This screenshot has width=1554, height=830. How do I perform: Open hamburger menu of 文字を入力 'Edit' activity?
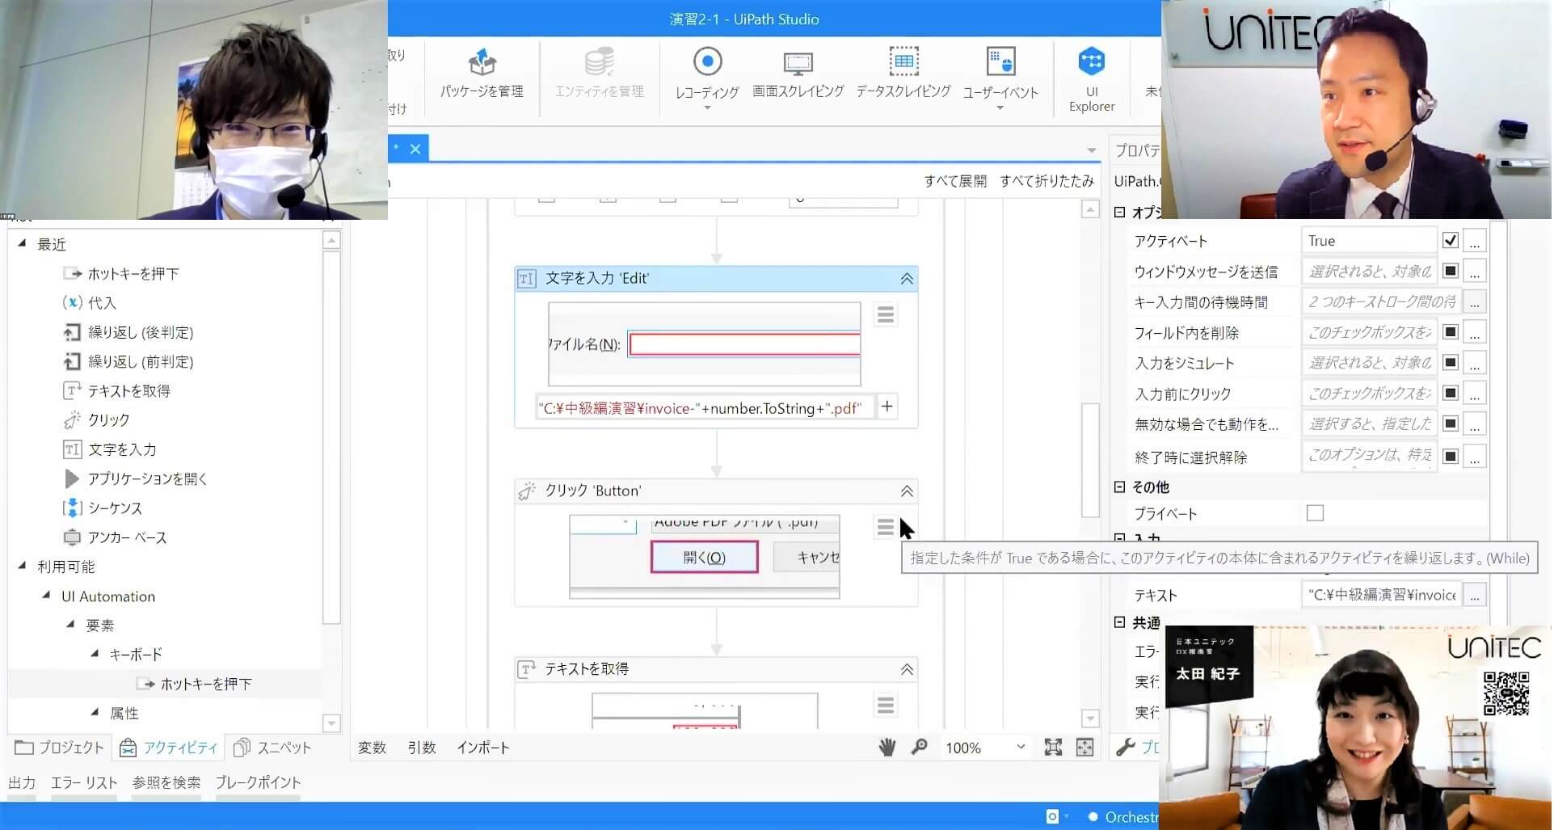(x=886, y=314)
